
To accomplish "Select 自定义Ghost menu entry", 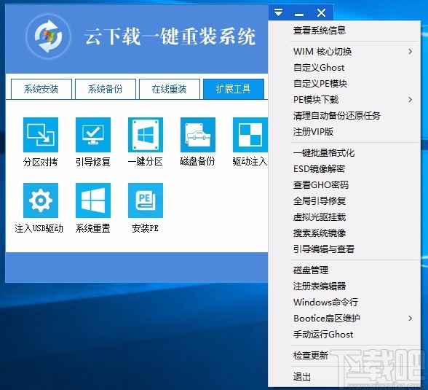I will (344, 68).
